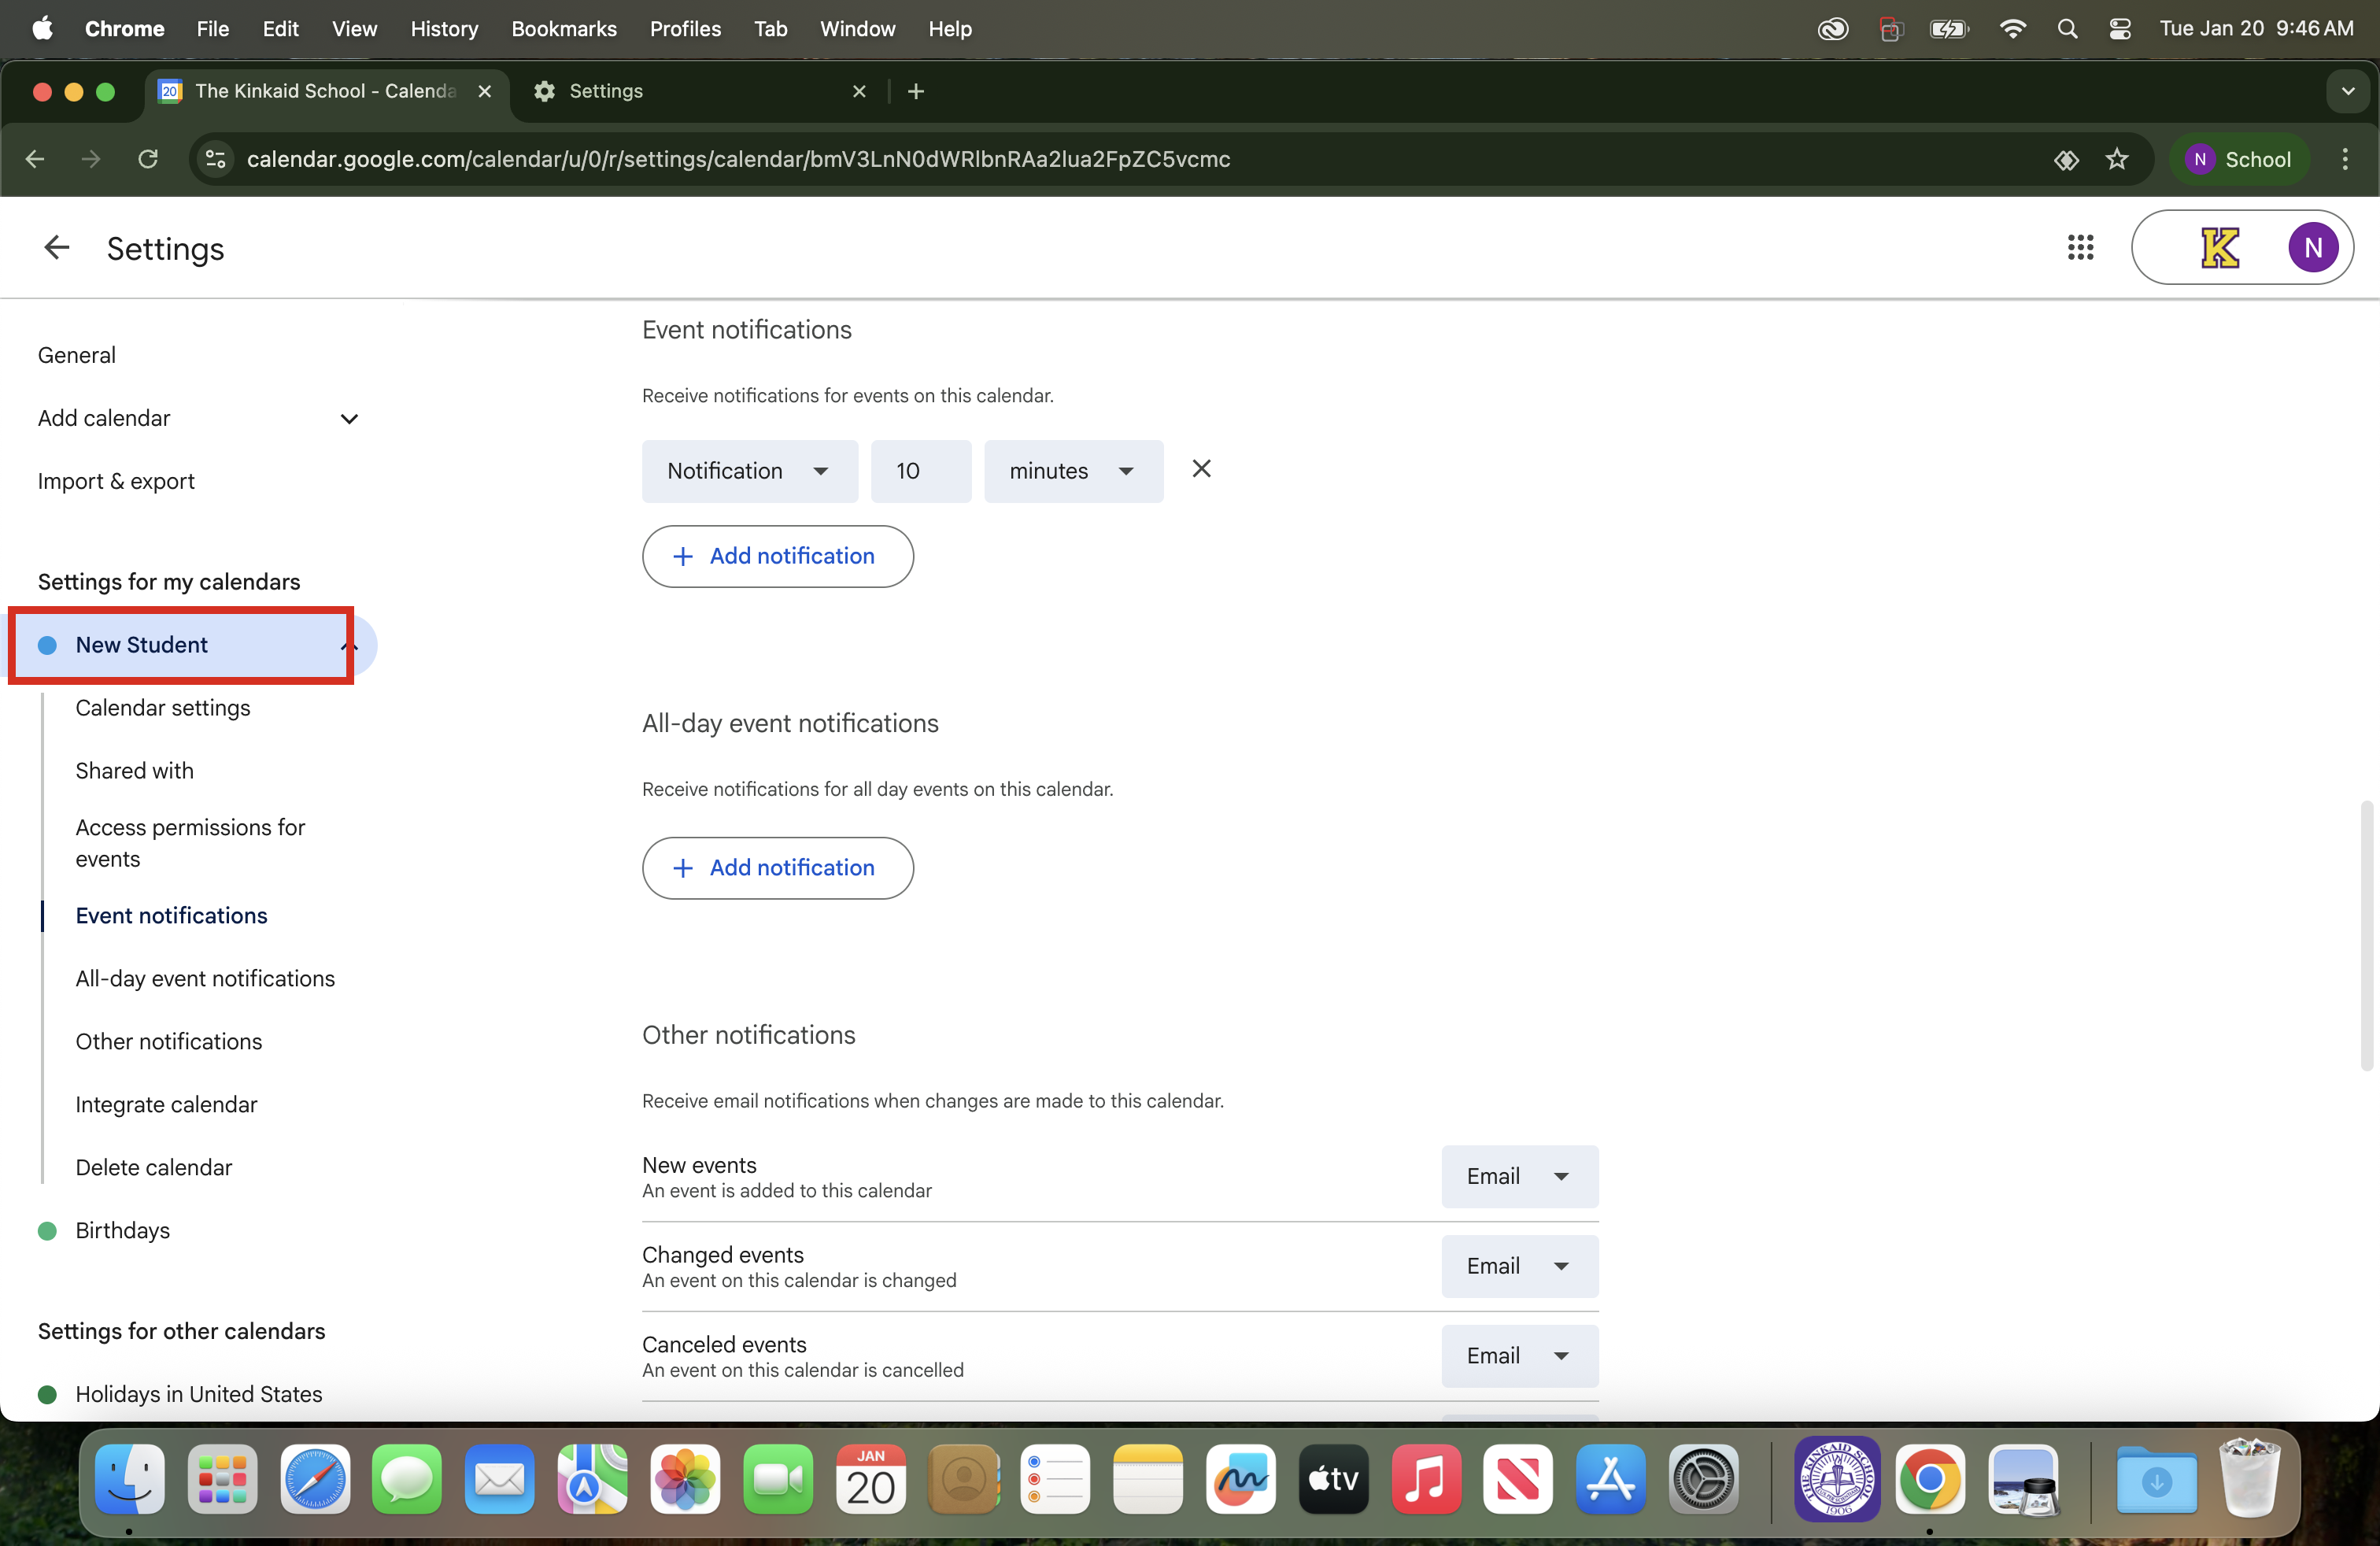
Task: Bookmark the page with the star icon
Action: [x=2117, y=159]
